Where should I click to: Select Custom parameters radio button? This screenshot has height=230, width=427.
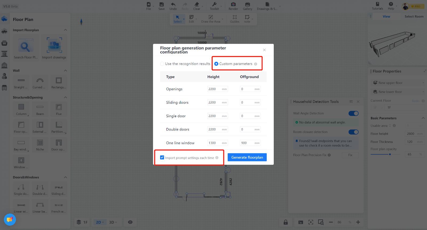(x=216, y=64)
